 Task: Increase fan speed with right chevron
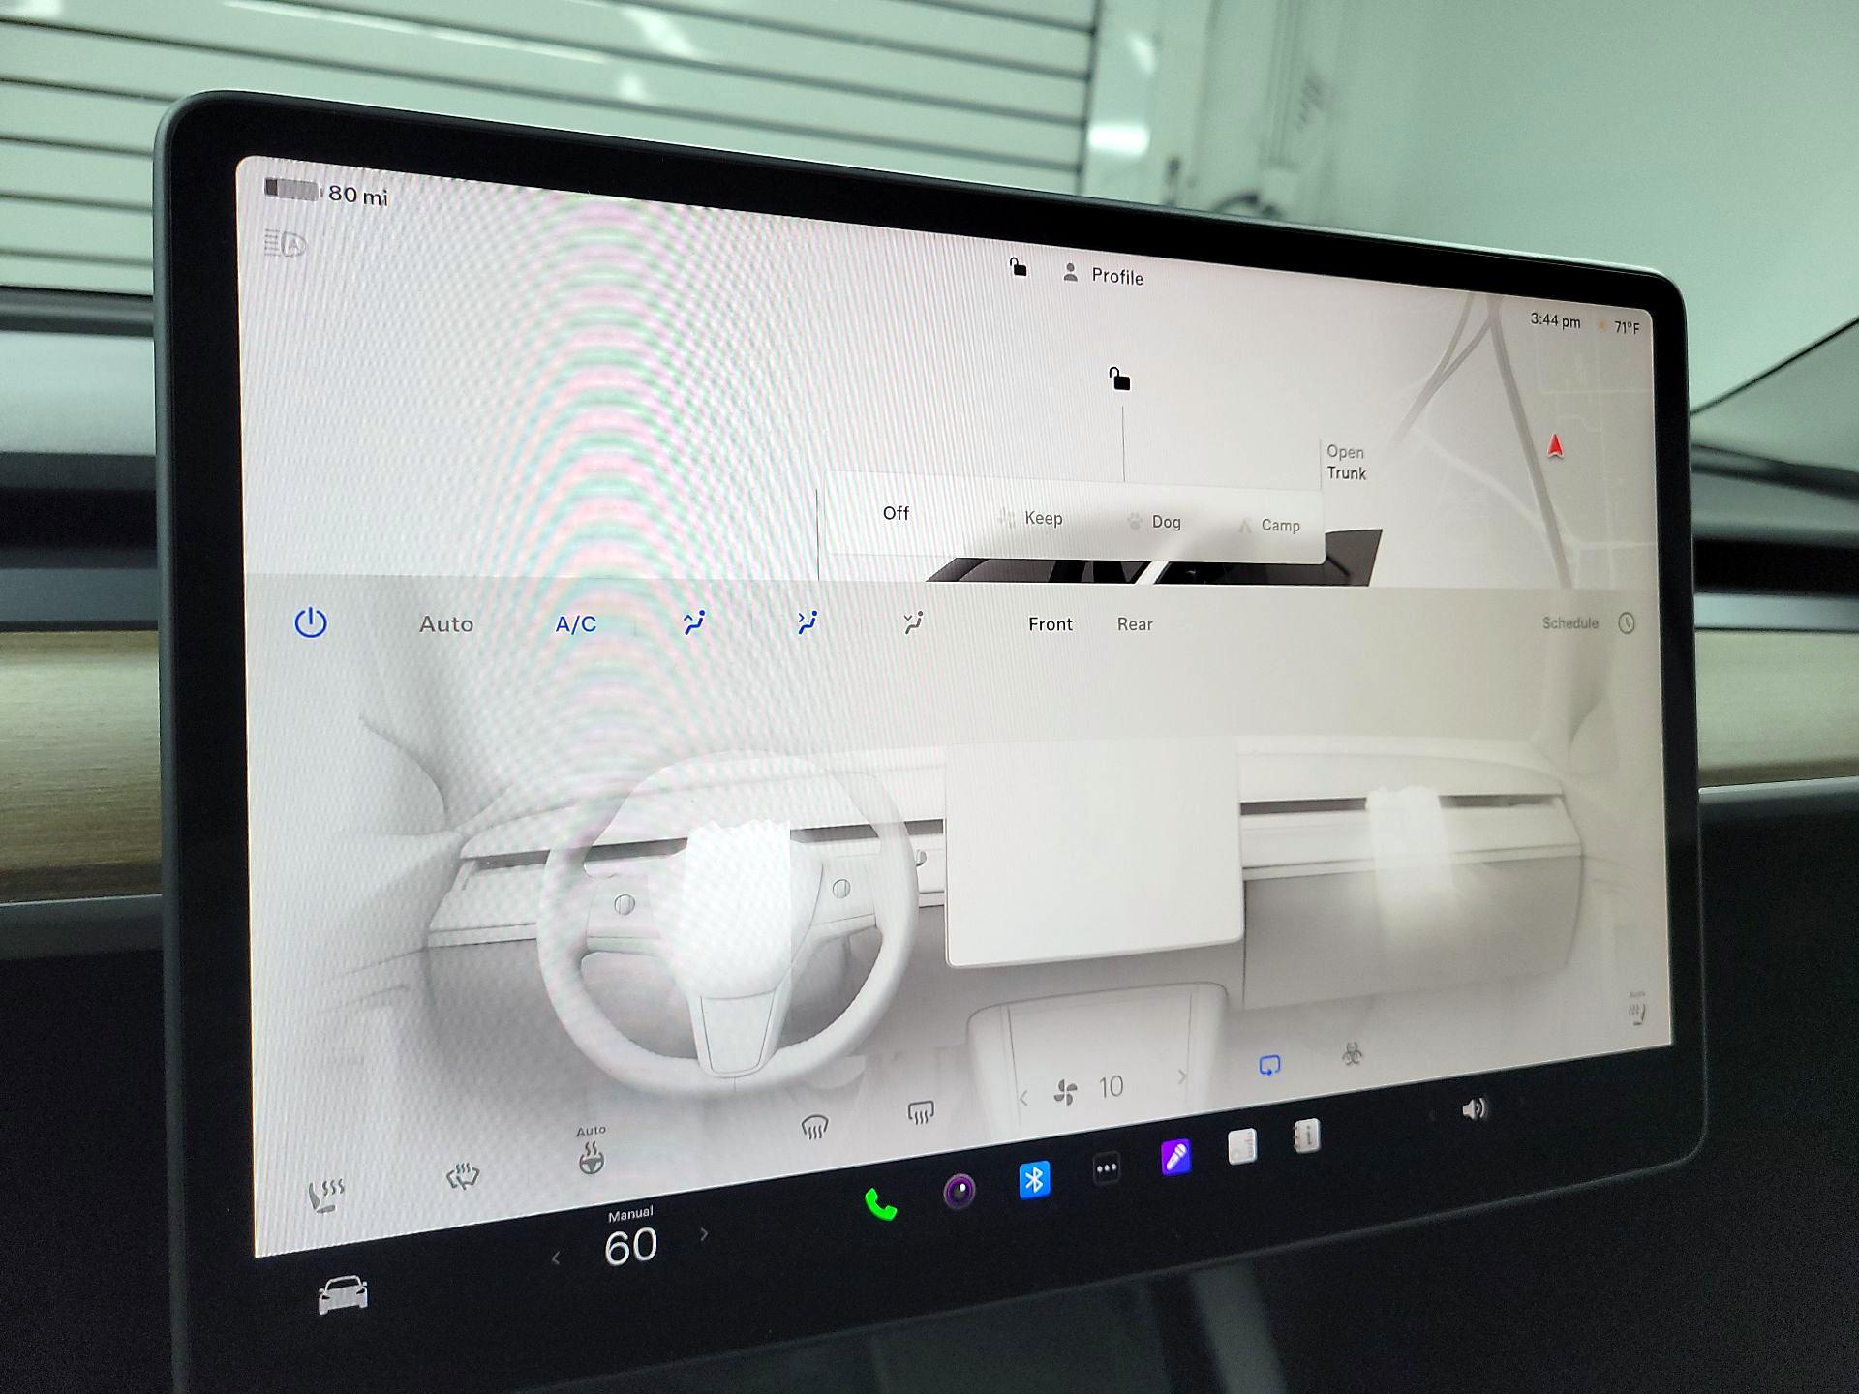[x=1181, y=1076]
